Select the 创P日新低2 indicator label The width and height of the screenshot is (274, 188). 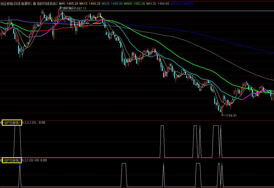12,160
